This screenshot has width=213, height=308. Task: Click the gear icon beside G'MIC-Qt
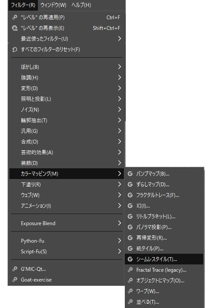coord(14,269)
